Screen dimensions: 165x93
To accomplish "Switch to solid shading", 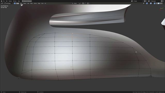I will pos(158,3).
